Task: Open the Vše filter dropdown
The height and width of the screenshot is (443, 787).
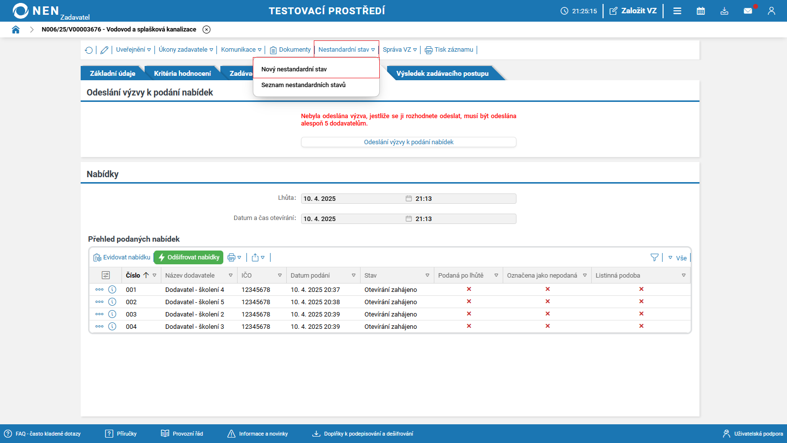Action: (677, 258)
